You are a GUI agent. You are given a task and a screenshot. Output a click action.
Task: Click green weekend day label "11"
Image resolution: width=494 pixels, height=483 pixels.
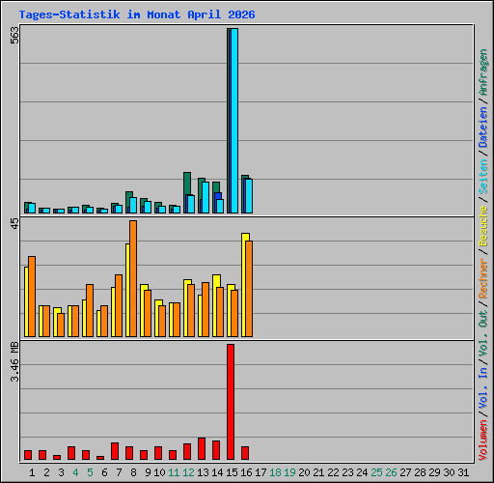coord(174,472)
